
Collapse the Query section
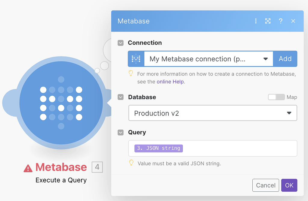[x=120, y=132]
